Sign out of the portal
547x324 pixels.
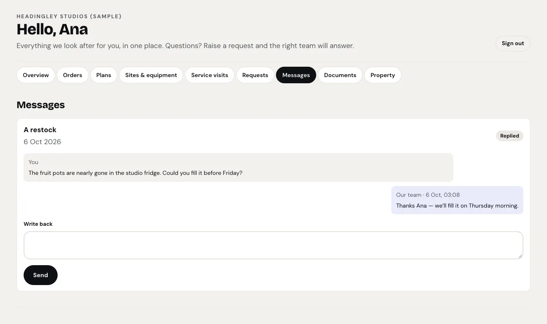[x=513, y=44]
